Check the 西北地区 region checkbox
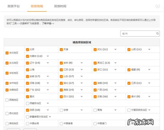164x130 pixels. click(7, 113)
